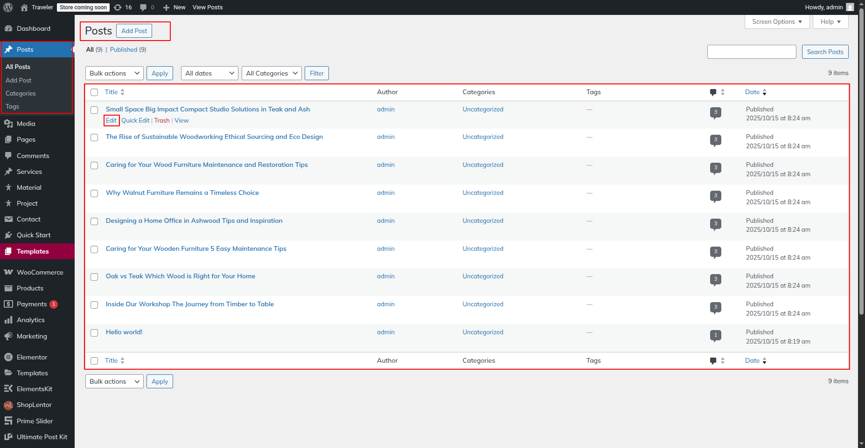The height and width of the screenshot is (448, 865).
Task: Click the WooCommerce icon in sidebar
Action: point(8,272)
